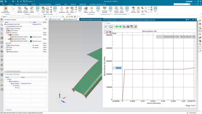Image resolution: width=202 pixels, height=114 pixels.
Task: Select bracketplastic_fem1.fem root node
Action: pos(13,24)
